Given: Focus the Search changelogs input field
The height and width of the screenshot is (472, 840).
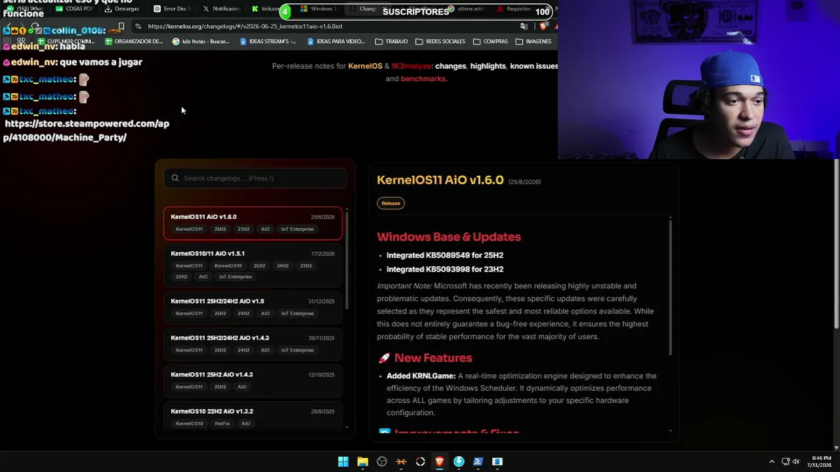Looking at the screenshot, I should pos(255,178).
